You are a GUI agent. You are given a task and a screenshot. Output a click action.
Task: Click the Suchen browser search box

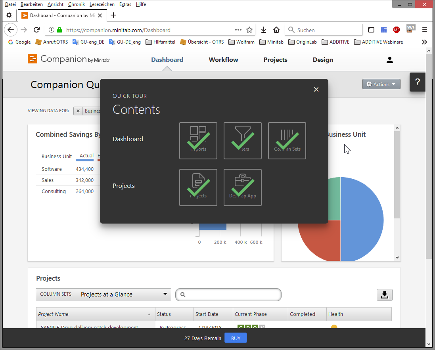coord(324,30)
